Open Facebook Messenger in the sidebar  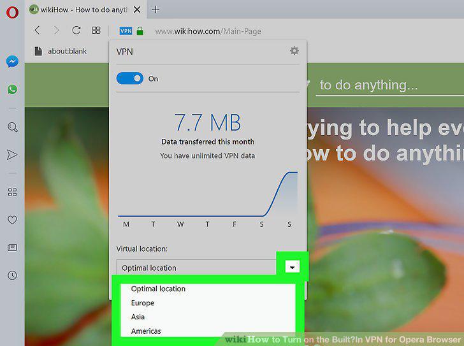(x=12, y=62)
